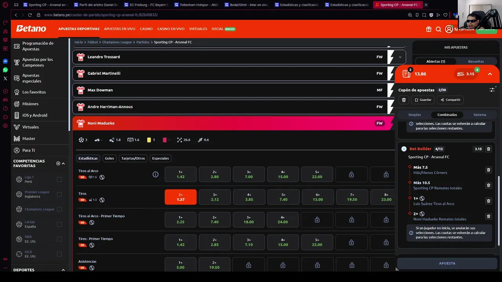Select Tiros al Arco 1+ at 1.42
Screen dimensions: 502x282
(180, 174)
